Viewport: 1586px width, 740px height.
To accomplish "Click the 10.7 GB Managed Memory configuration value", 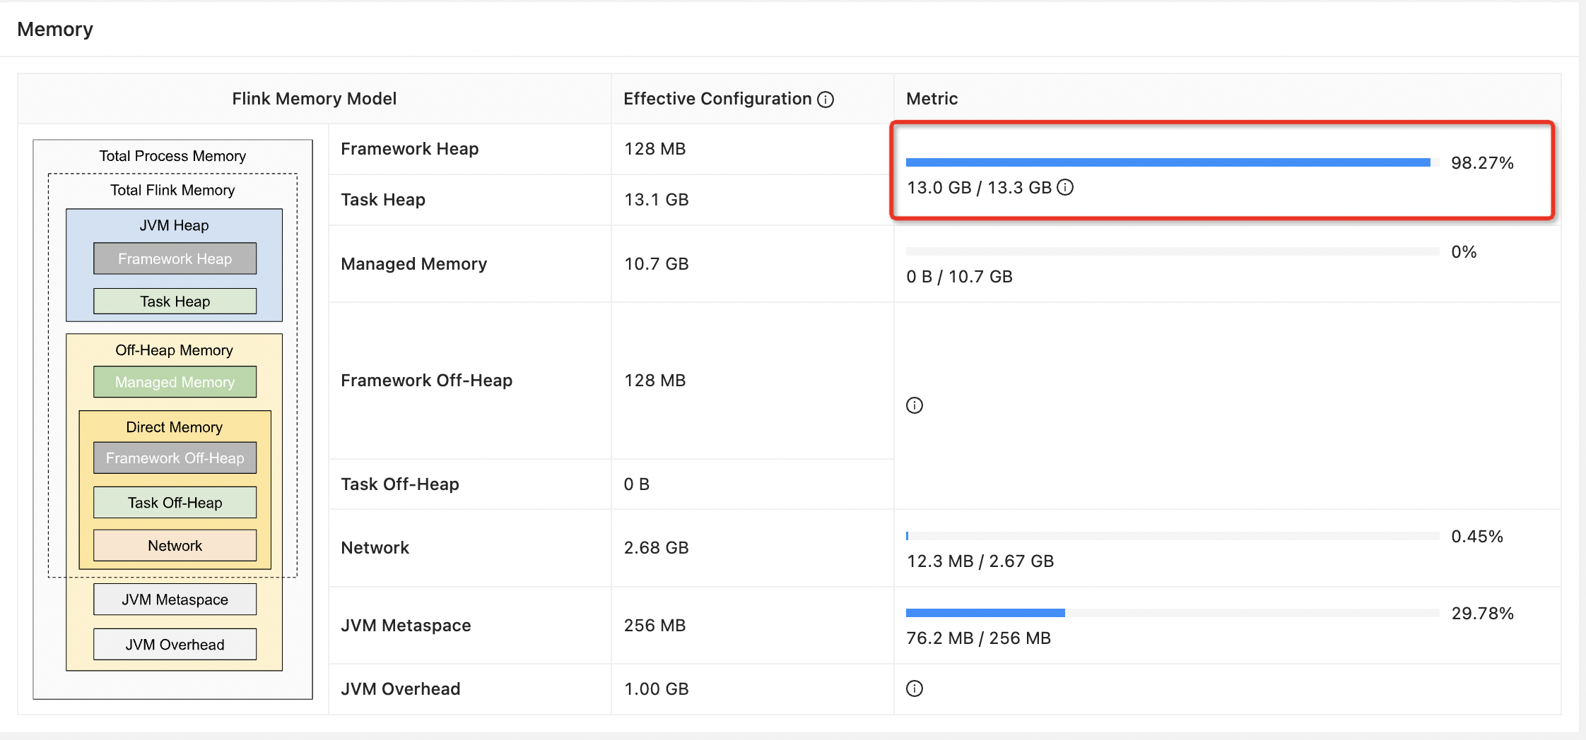I will point(656,264).
